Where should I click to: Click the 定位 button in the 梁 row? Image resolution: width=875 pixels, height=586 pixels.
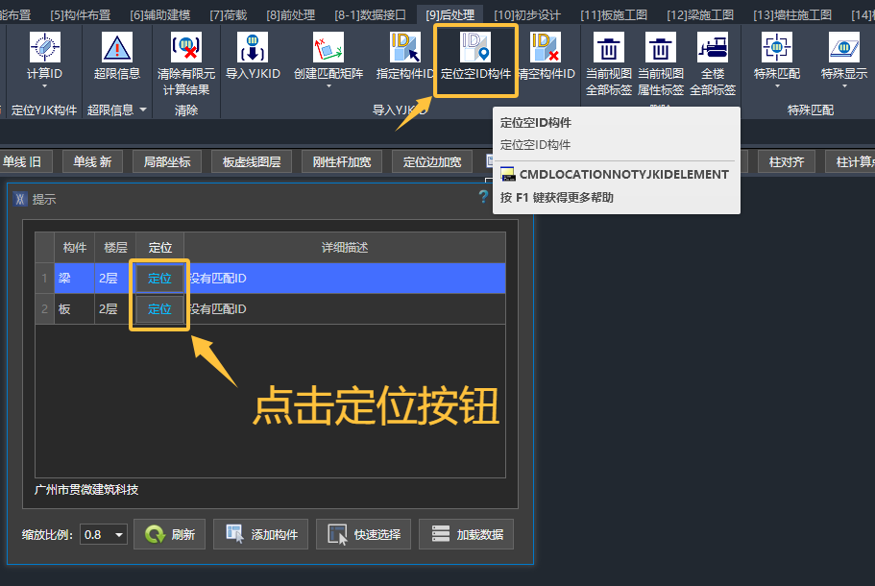coord(159,278)
